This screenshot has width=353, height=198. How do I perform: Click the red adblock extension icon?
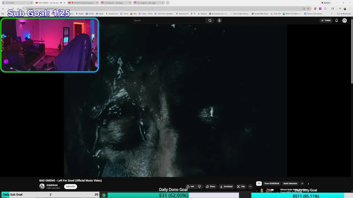coord(315,9)
